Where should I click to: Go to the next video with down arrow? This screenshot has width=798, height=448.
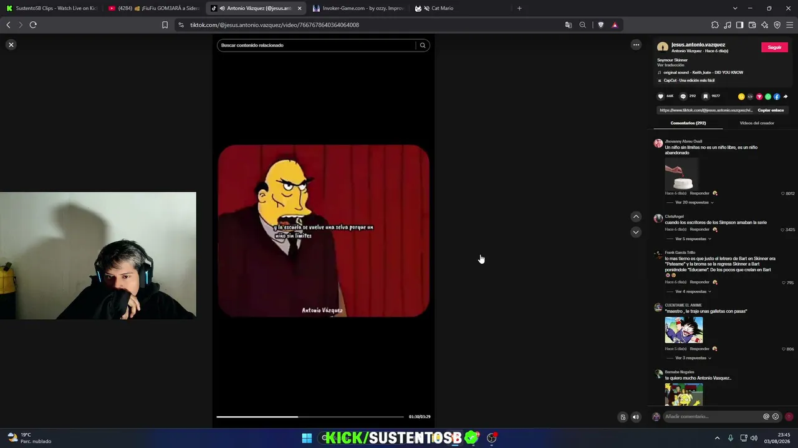[636, 232]
